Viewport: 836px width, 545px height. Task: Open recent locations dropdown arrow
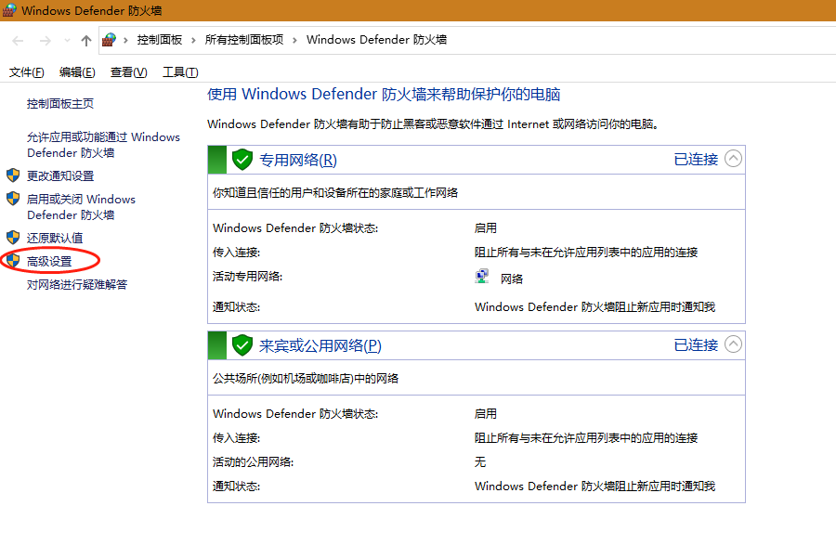coord(67,41)
